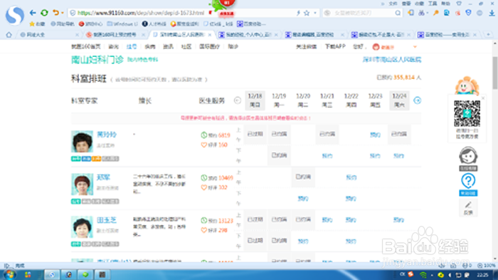Select the 12/18 date column header

pyautogui.click(x=255, y=100)
